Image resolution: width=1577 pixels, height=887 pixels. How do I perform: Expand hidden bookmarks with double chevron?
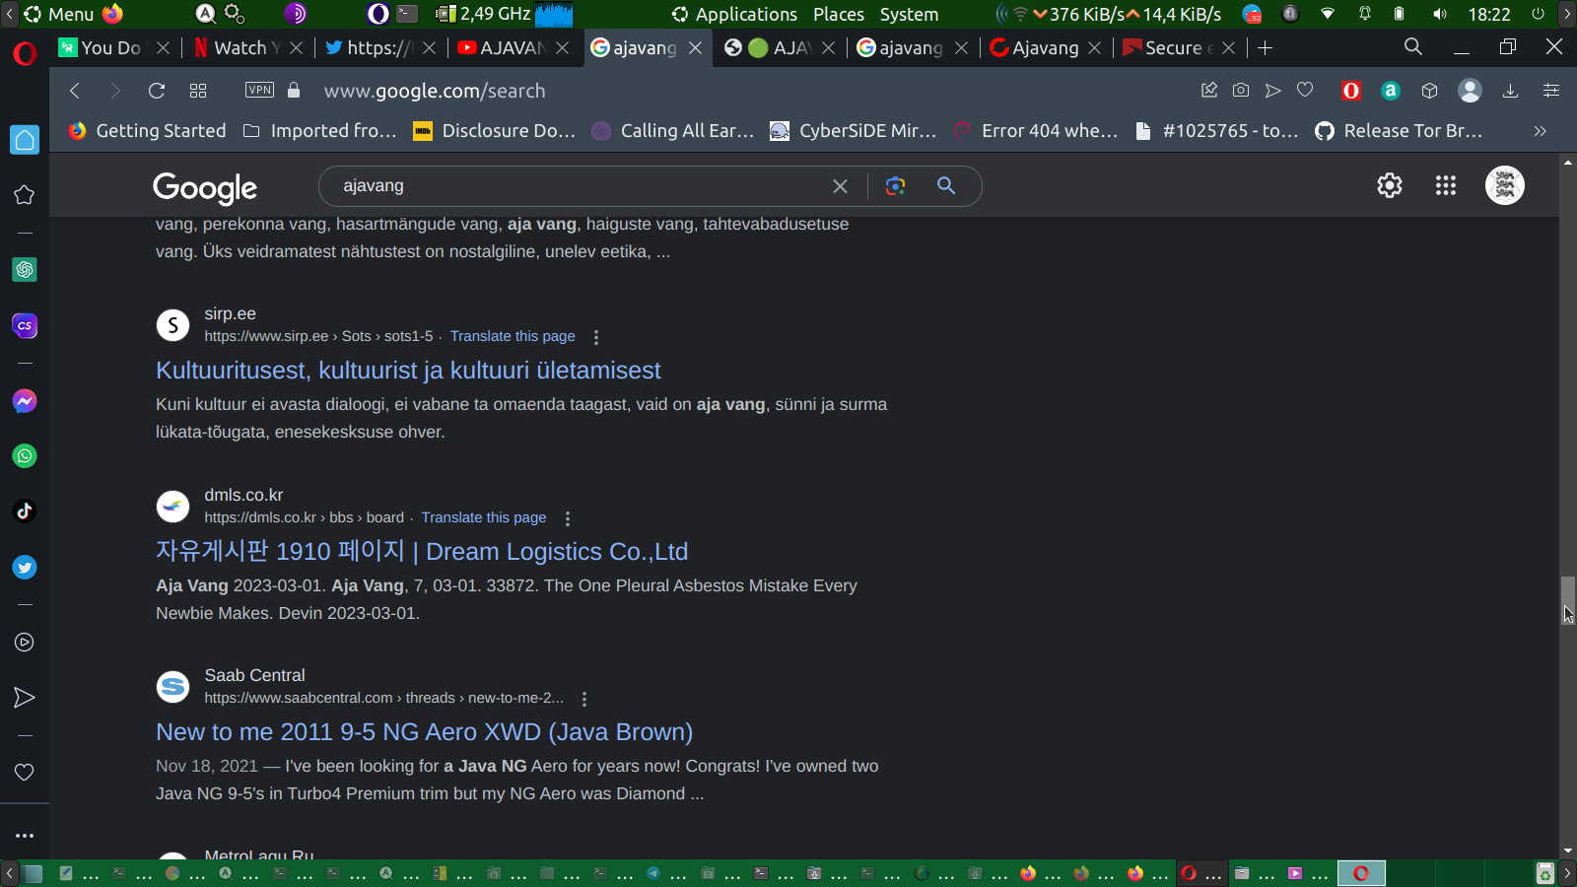coord(1540,131)
